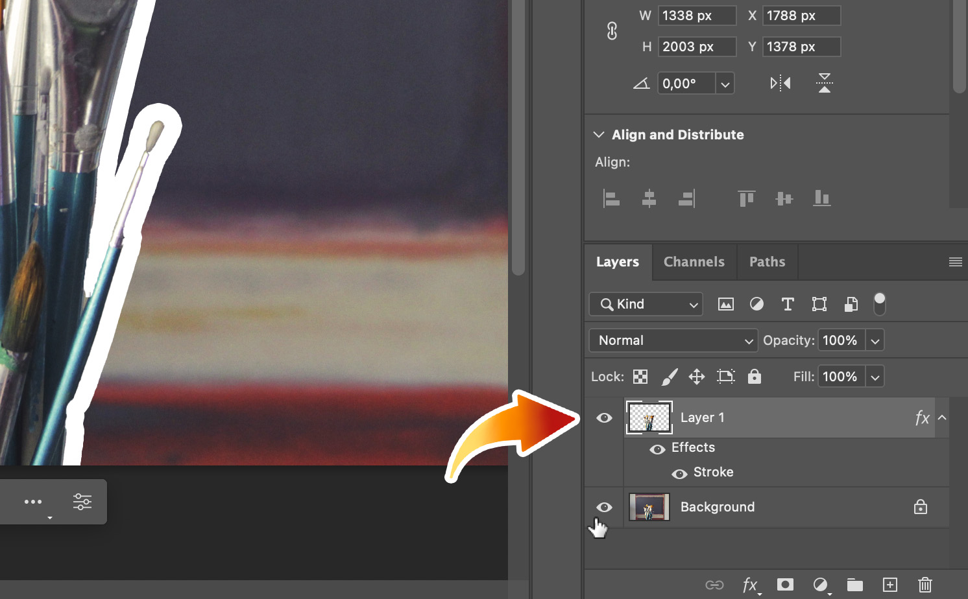
Task: Hide the Stroke effect
Action: [680, 473]
